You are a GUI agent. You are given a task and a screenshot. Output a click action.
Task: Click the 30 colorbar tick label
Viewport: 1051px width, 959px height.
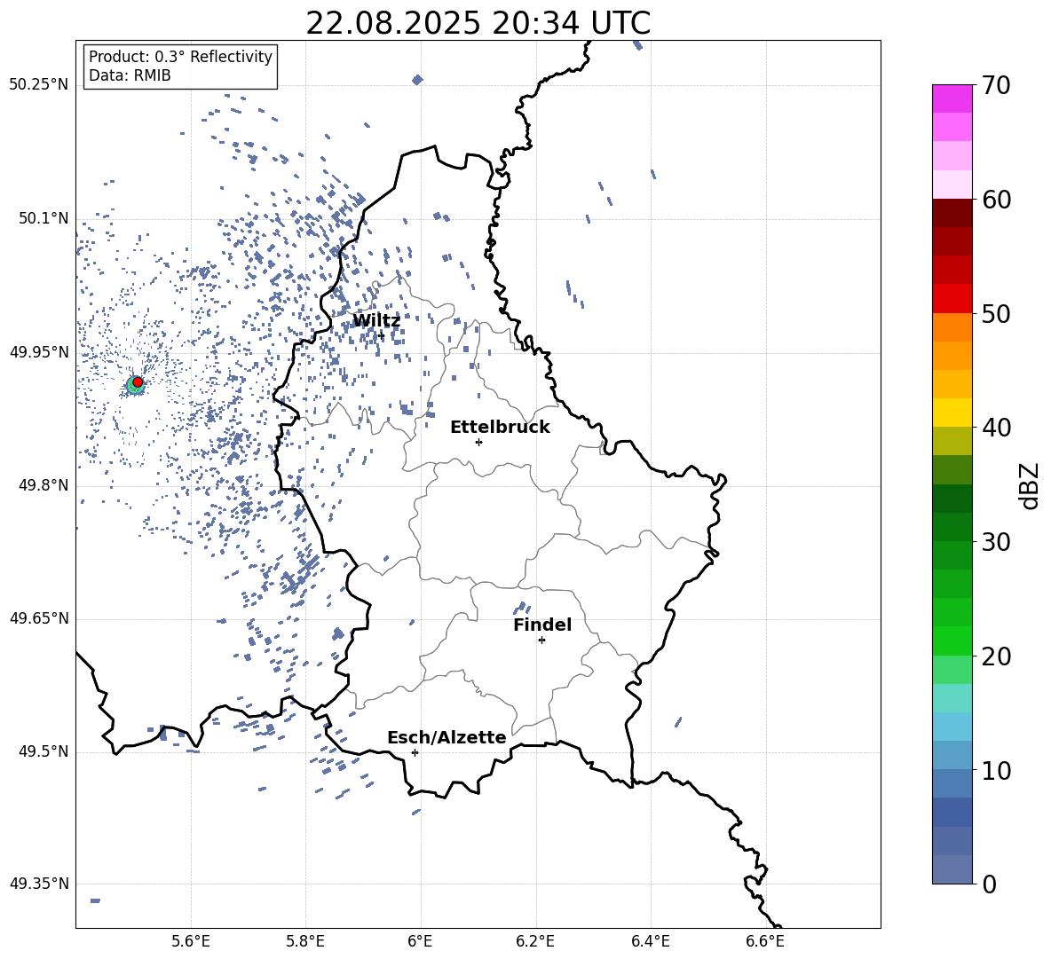tap(996, 542)
